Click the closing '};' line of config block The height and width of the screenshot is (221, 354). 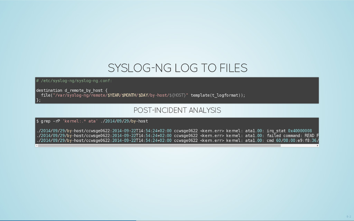pos(38,100)
